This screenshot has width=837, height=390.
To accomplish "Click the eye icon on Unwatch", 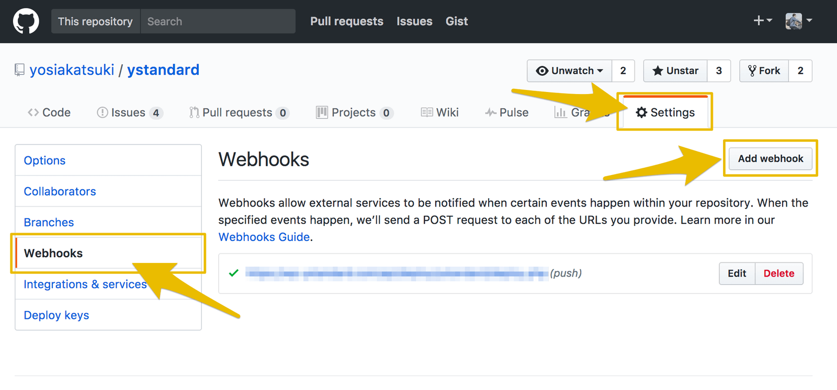I will coord(542,71).
